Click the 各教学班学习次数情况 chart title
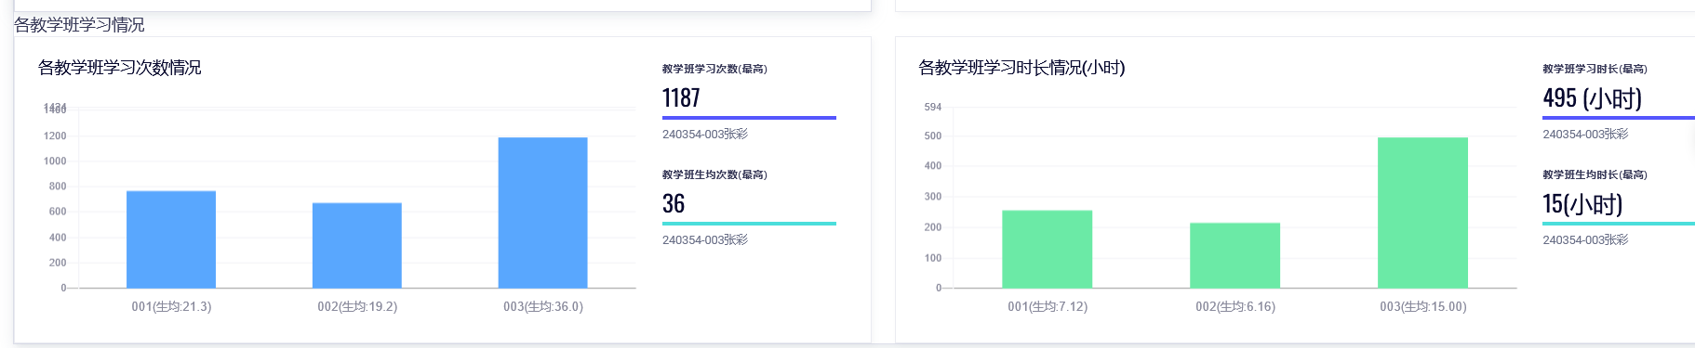 point(119,68)
